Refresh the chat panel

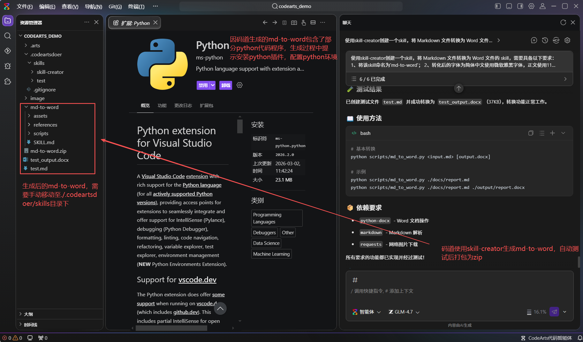coord(563,22)
